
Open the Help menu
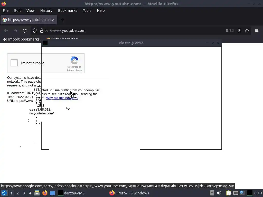pos(101,11)
